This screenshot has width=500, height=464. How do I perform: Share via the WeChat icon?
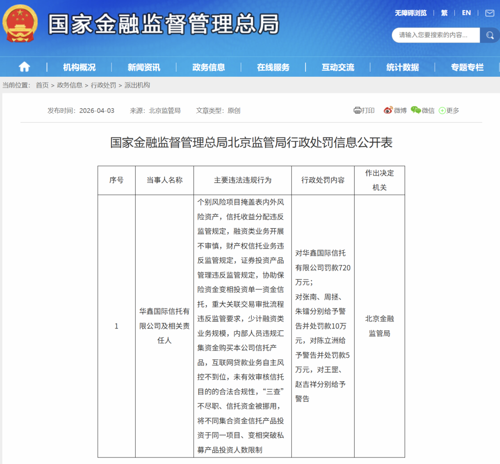[x=415, y=111]
